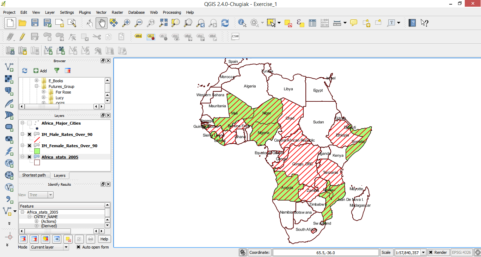
Task: Click Add Vector Layer sidebar icon
Action: (9, 67)
